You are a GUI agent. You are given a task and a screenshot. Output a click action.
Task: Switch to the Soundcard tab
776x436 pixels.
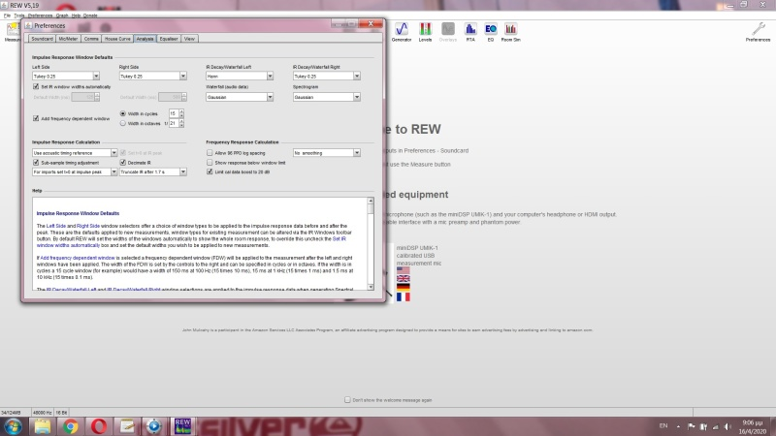click(42, 38)
